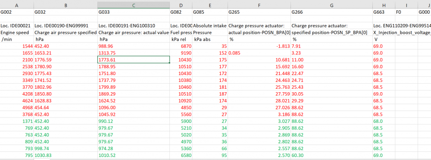The image size is (431, 160).
Task: Select actual position-POSN_BPA[0] cell
Action: pos(259,33)
